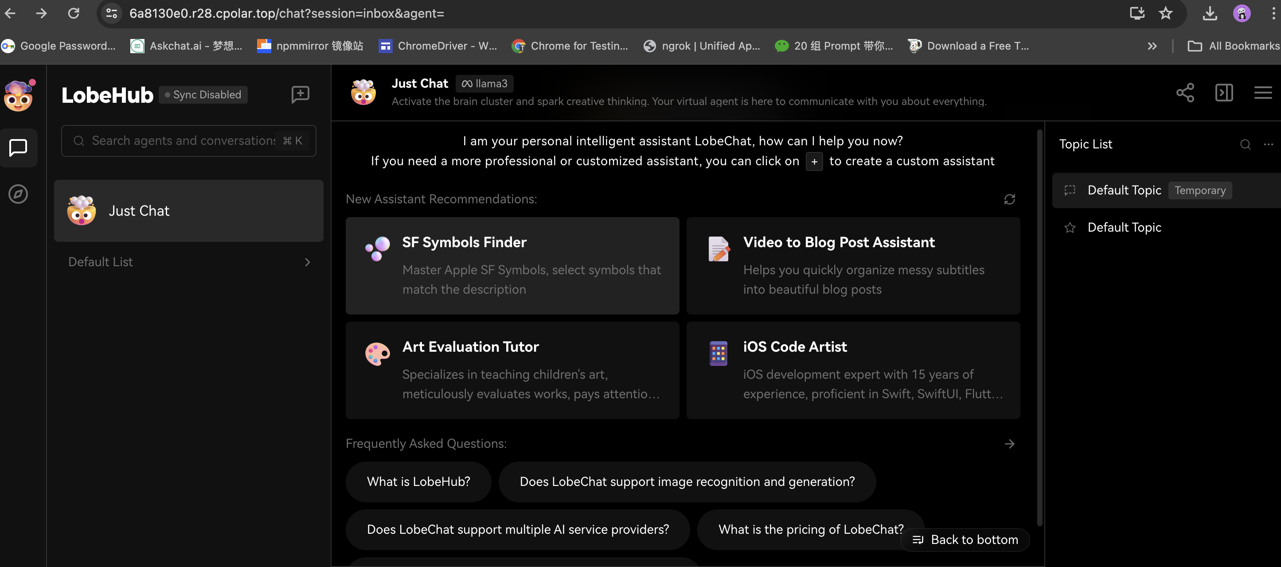1281x567 pixels.
Task: Reload the current page
Action: click(74, 13)
